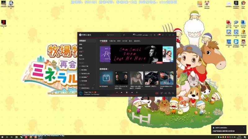
Task: Start heartbeat mode icon beside 我喜欢的音乐
Action: [x=93, y=88]
